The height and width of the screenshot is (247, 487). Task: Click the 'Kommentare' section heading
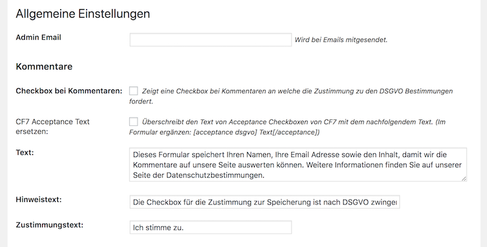44,66
